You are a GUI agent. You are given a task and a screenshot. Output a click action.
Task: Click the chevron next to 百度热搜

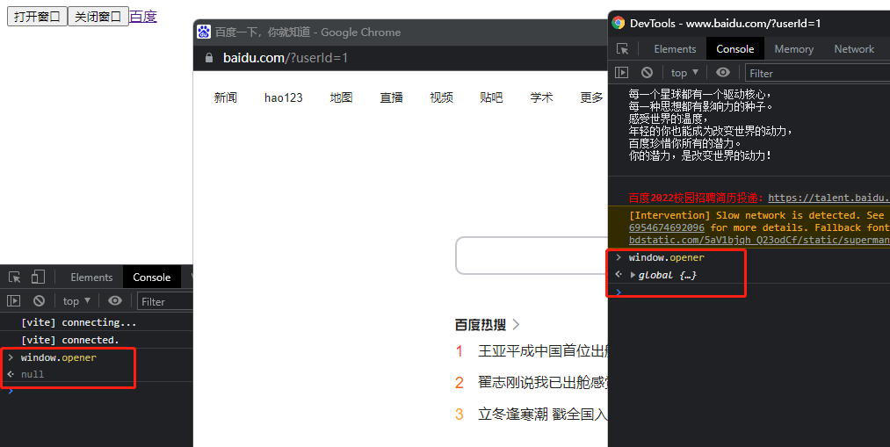tap(516, 324)
